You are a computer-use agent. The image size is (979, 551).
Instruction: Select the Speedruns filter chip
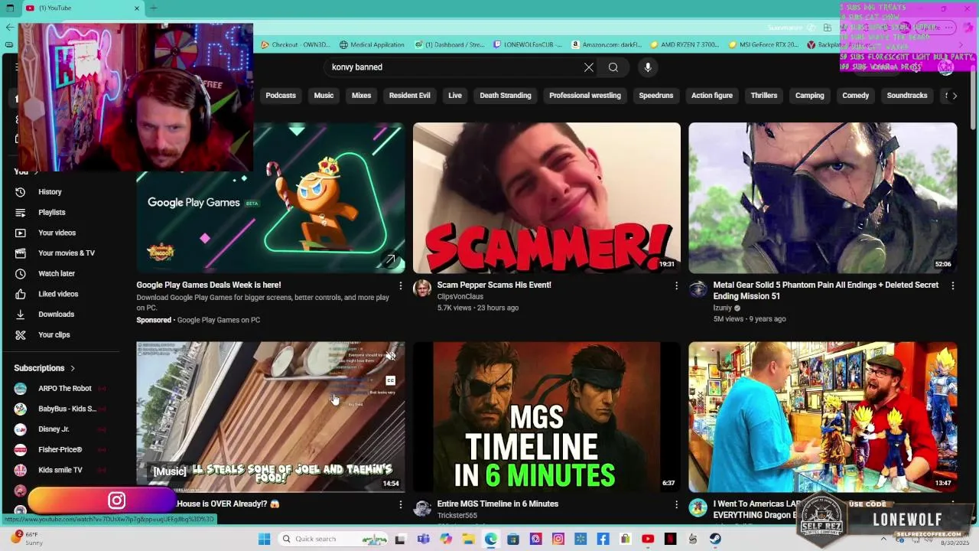[656, 96]
